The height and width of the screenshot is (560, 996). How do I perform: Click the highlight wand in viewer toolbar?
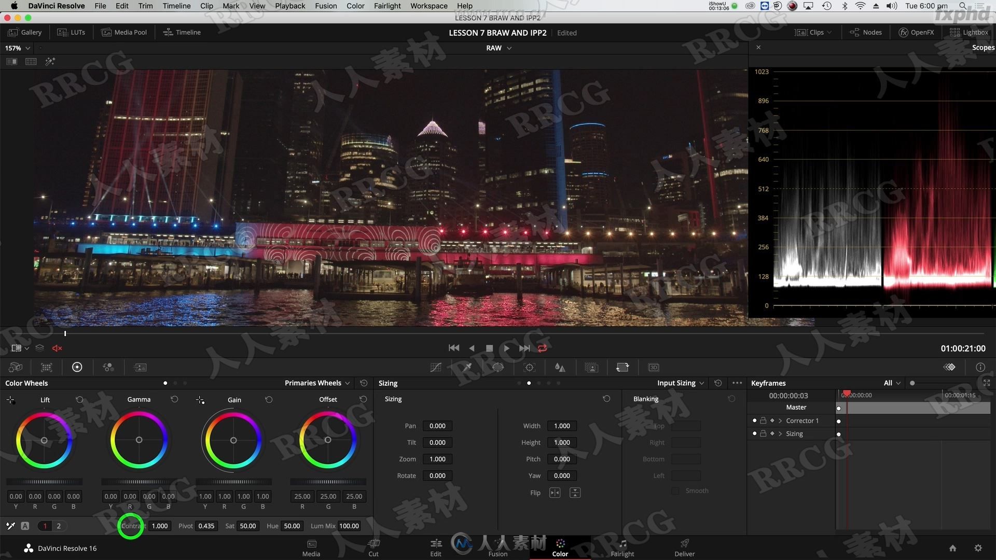coord(50,61)
